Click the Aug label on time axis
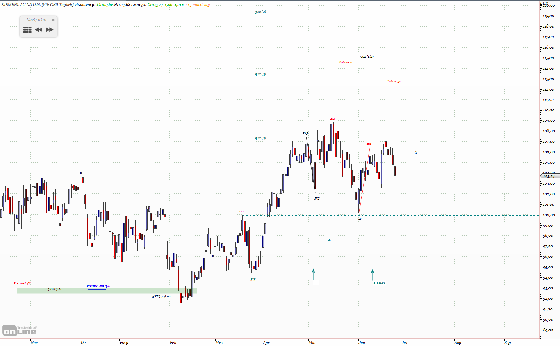This screenshot has height=346, width=560. coord(457,343)
